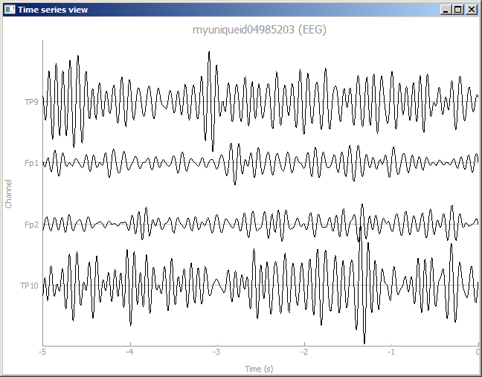Close the Time series view window
Image resolution: width=482 pixels, height=377 pixels.
click(x=471, y=10)
